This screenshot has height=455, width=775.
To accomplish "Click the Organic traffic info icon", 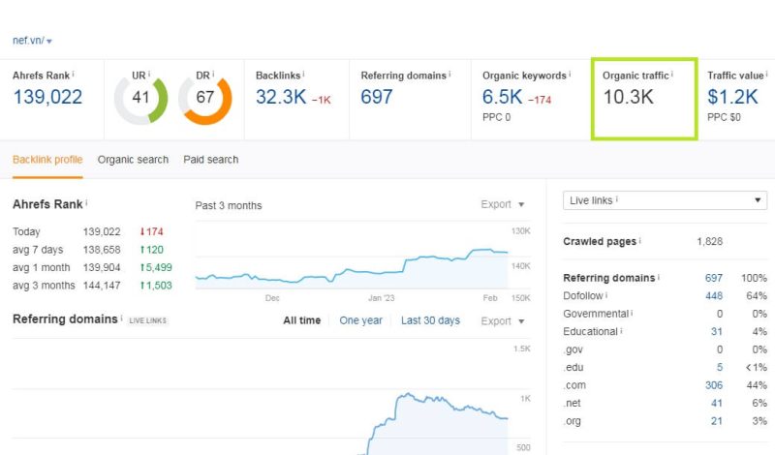I will pos(672,75).
